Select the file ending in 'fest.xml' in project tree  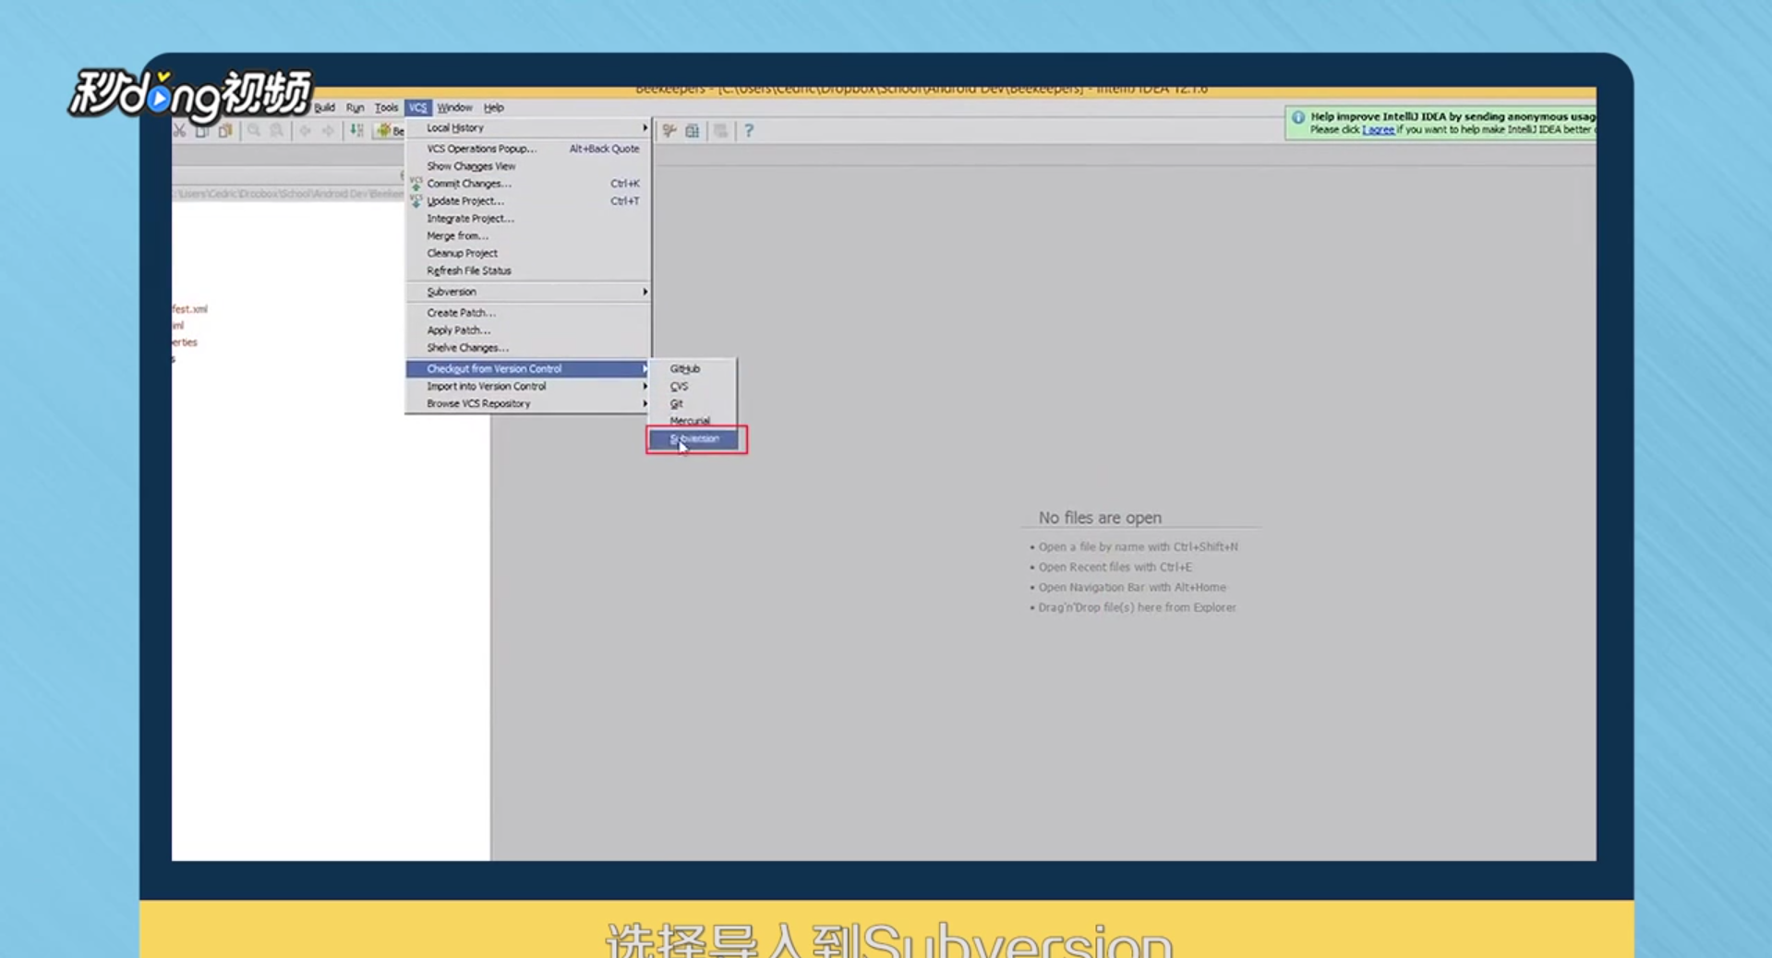pyautogui.click(x=189, y=309)
